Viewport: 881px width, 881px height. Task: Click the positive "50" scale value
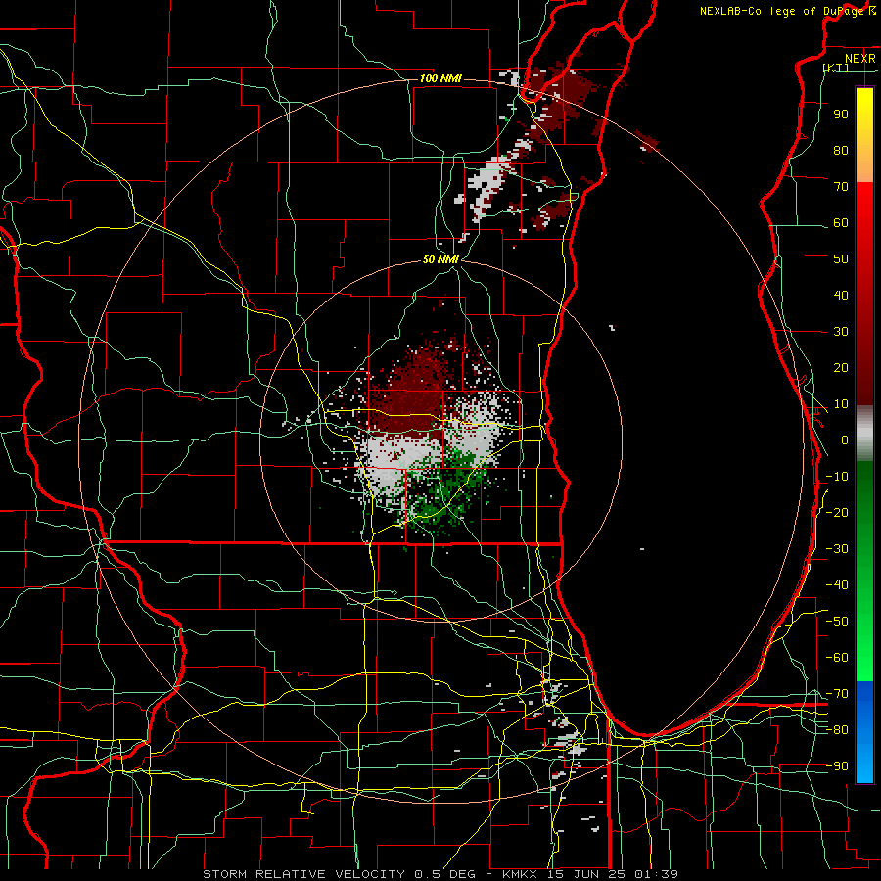[x=841, y=259]
